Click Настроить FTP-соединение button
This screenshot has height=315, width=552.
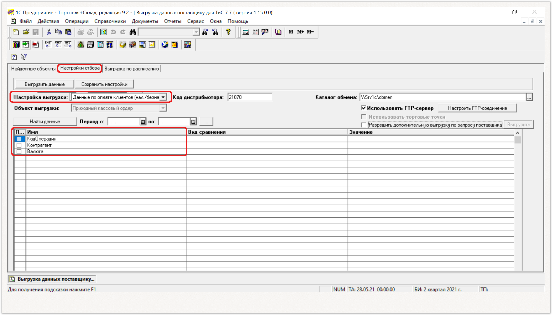click(x=478, y=108)
